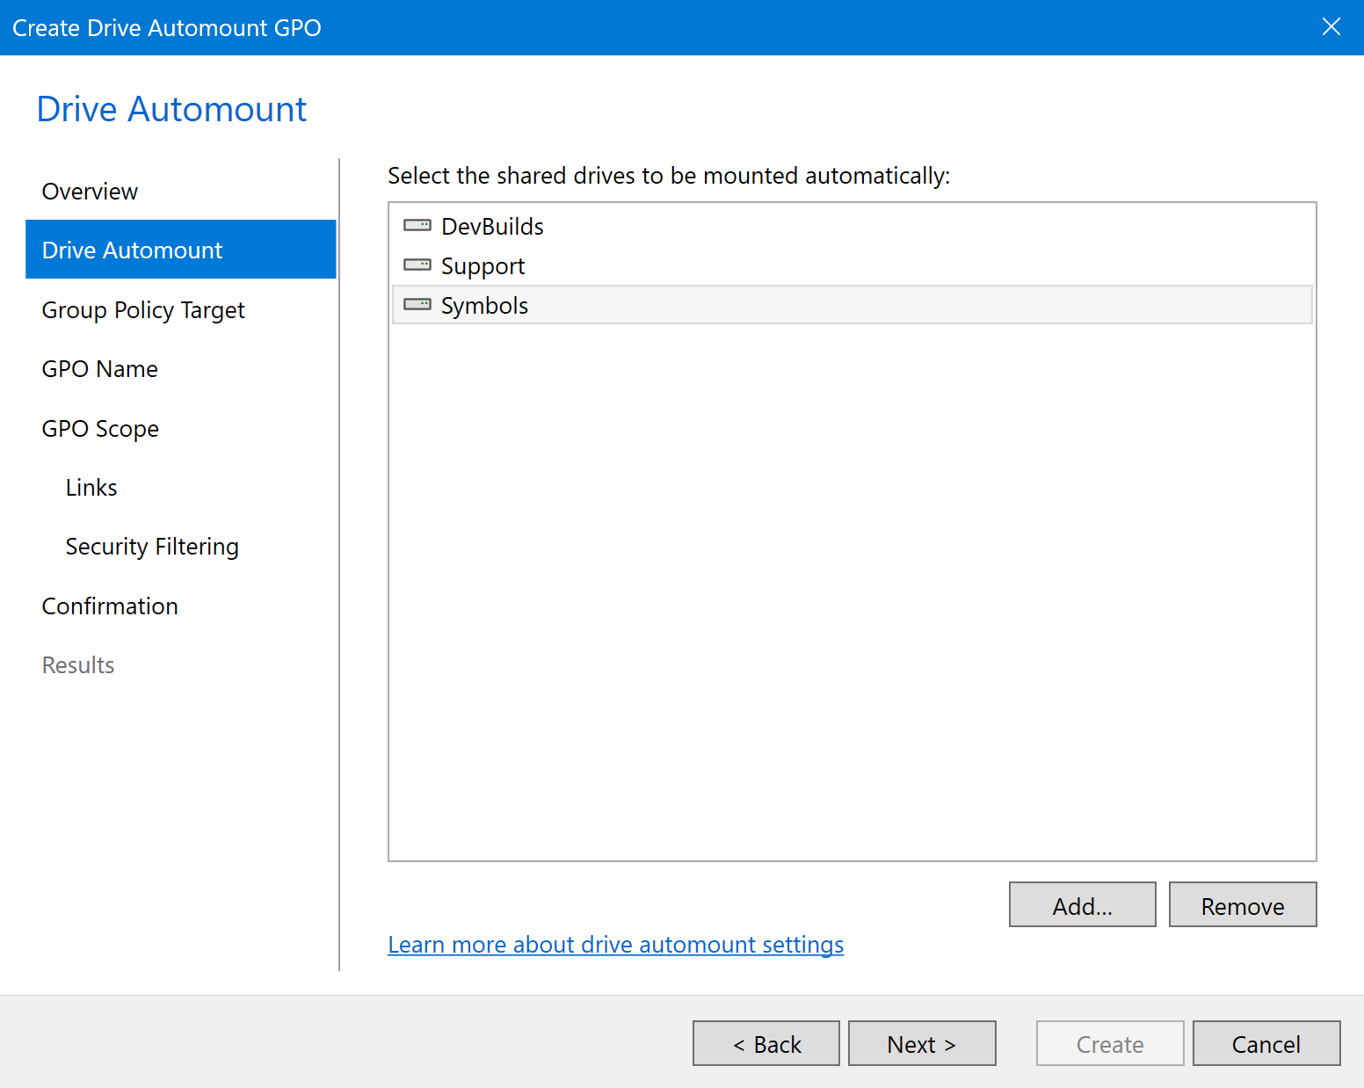Go to the Drive Automount step
1364x1088 pixels.
[132, 250]
